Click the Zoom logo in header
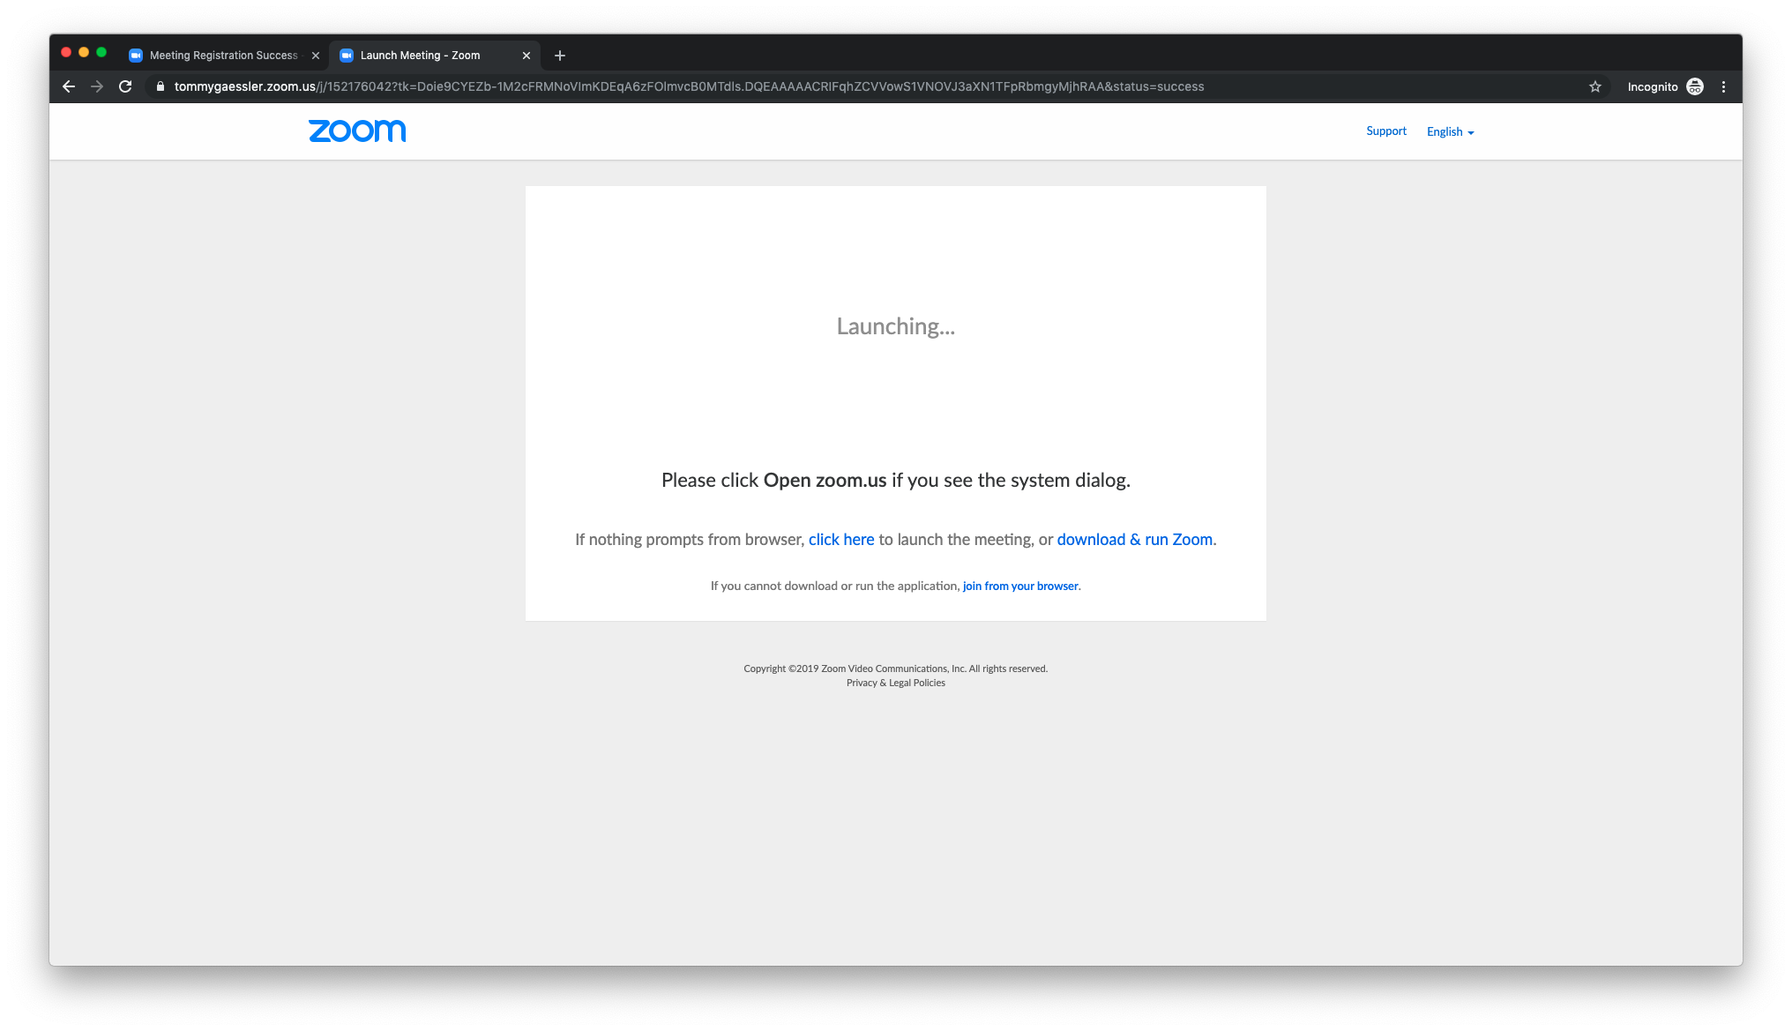 coord(357,131)
